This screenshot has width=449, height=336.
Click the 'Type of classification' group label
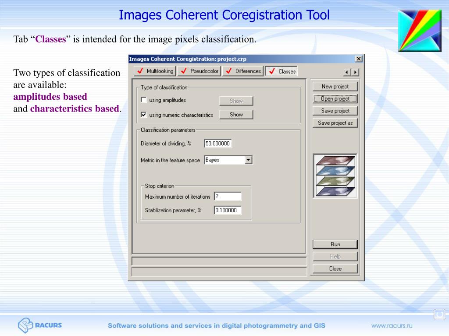pyautogui.click(x=164, y=87)
